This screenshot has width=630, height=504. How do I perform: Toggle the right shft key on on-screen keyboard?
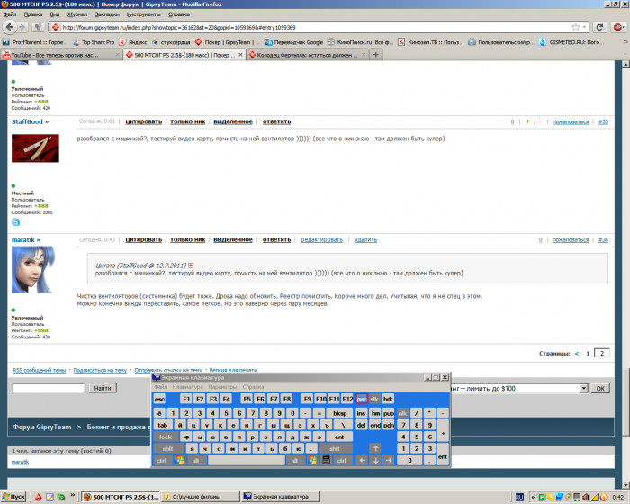pyautogui.click(x=335, y=448)
